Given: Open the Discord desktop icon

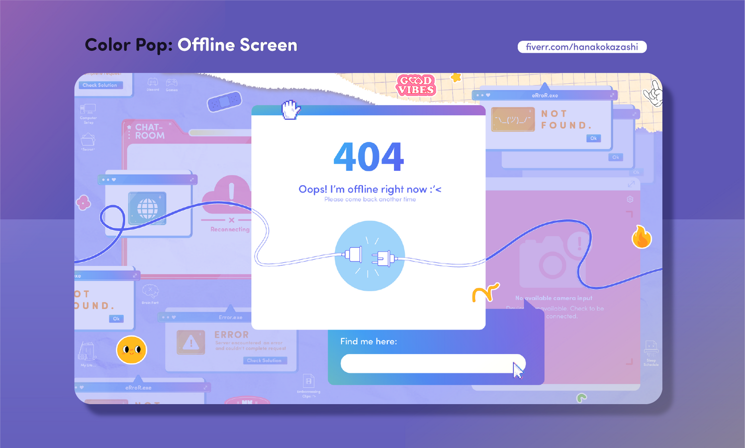Looking at the screenshot, I should tap(153, 83).
